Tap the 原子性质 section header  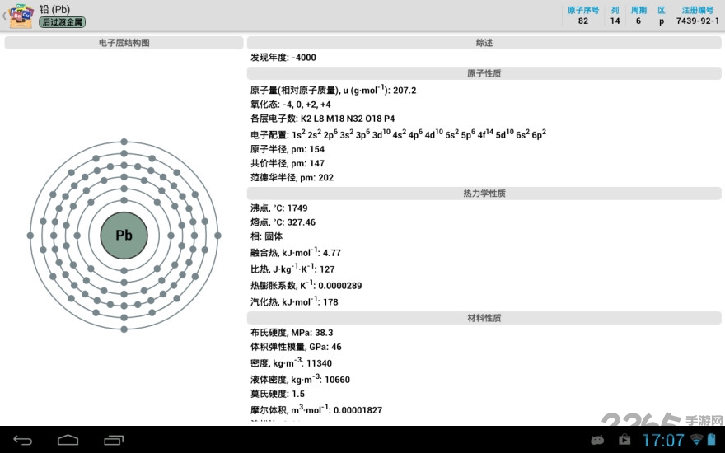tap(484, 73)
